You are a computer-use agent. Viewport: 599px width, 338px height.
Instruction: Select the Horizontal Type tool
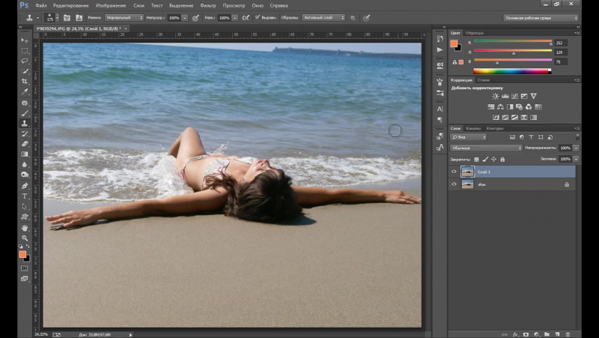tap(25, 196)
